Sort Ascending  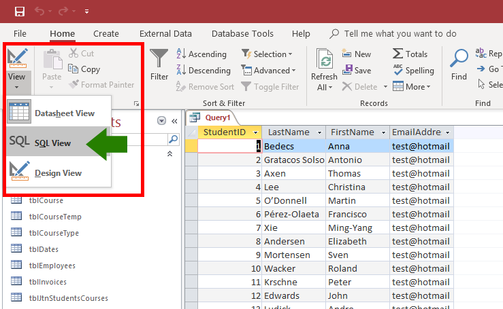click(x=201, y=54)
